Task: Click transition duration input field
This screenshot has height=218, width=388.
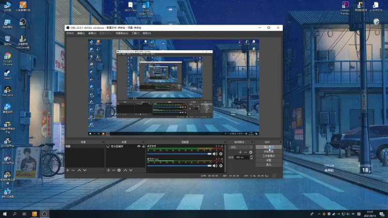Action: 242,157
